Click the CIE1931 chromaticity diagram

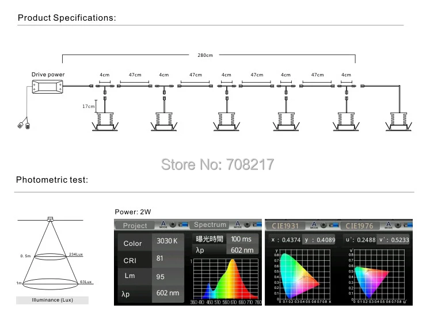[304, 275]
